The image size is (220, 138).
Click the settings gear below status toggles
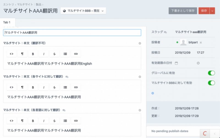(153, 93)
